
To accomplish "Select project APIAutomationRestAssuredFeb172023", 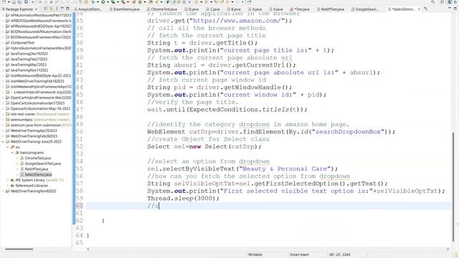I will pyautogui.click(x=41, y=15).
